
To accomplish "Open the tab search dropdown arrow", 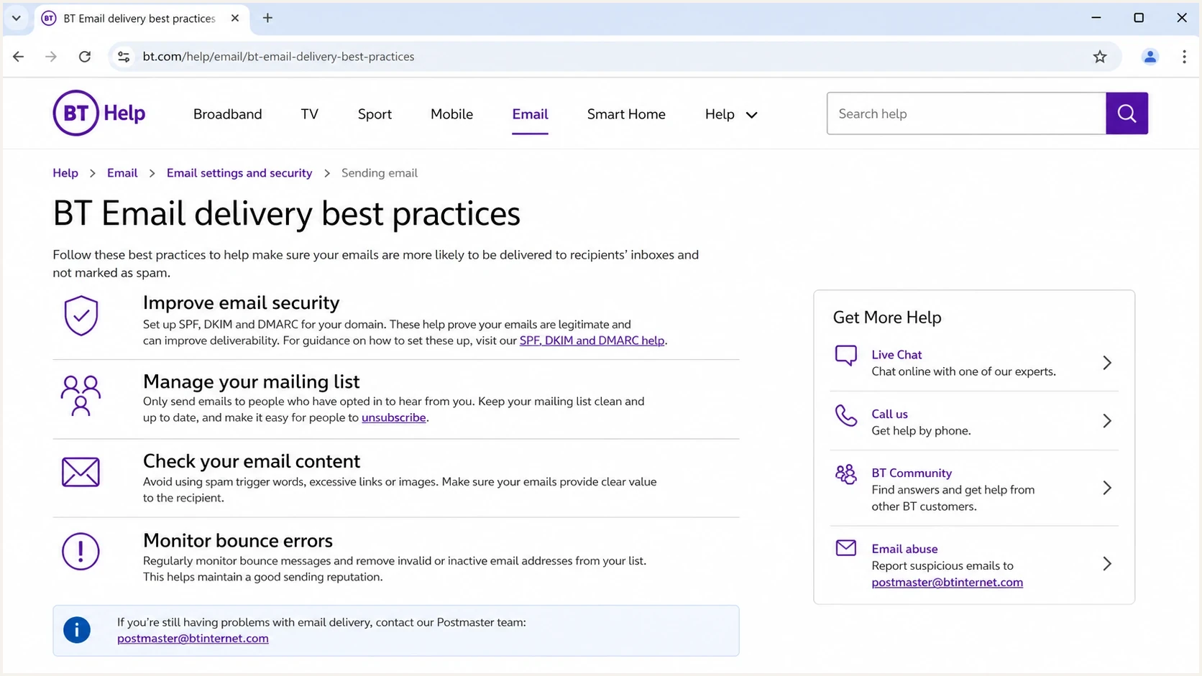I will coord(16,18).
